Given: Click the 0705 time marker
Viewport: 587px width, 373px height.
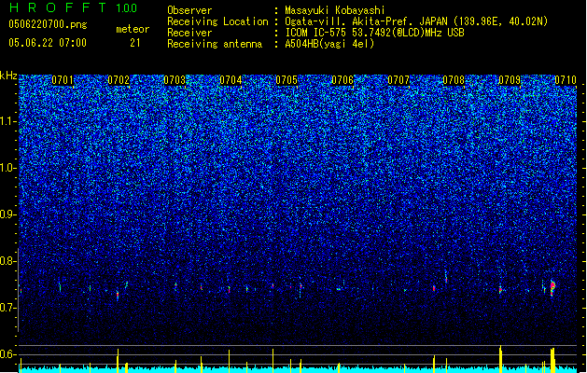Looking at the screenshot, I should (287, 80).
